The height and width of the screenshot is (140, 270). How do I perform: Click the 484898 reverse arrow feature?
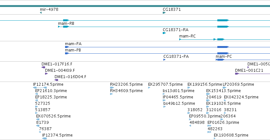click(190, 126)
